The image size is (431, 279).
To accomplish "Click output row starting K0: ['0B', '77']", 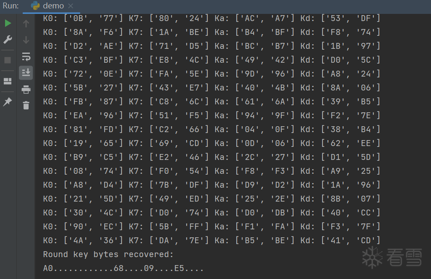I will tap(212, 19).
